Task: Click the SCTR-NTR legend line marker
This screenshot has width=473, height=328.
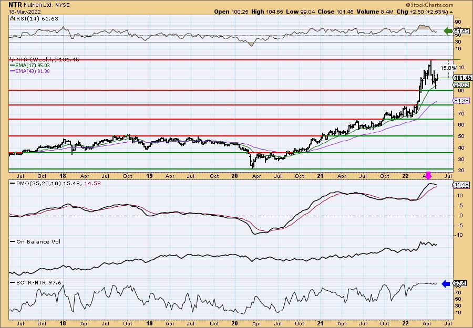Action: pyautogui.click(x=12, y=282)
